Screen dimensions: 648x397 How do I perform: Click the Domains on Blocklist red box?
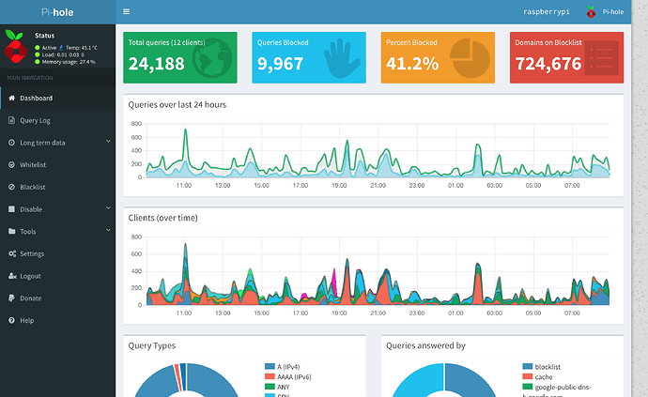pyautogui.click(x=566, y=56)
